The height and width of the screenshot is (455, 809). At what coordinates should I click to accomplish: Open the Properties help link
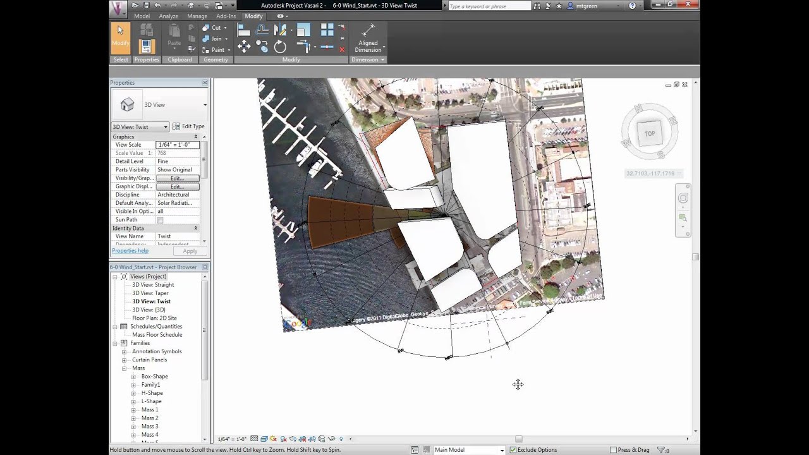pyautogui.click(x=130, y=251)
